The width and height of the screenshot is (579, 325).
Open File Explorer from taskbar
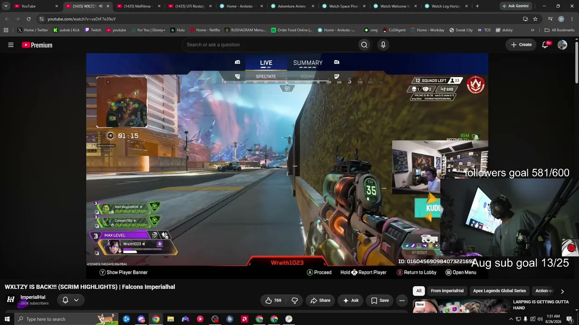click(171, 319)
